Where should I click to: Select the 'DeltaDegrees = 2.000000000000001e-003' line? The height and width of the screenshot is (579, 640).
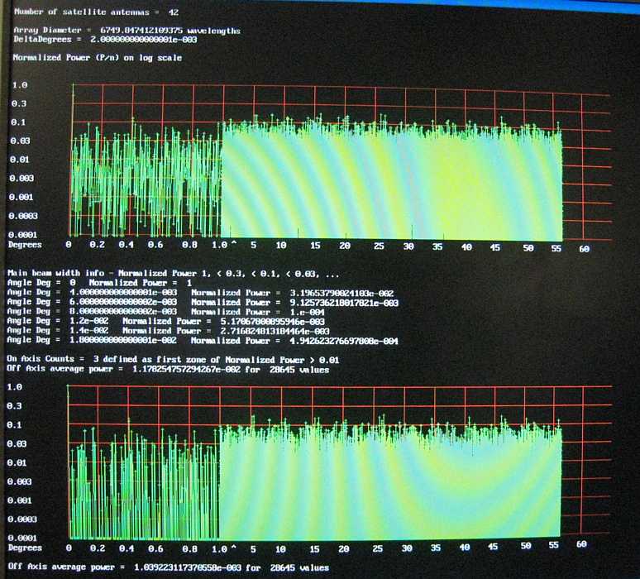pos(105,39)
